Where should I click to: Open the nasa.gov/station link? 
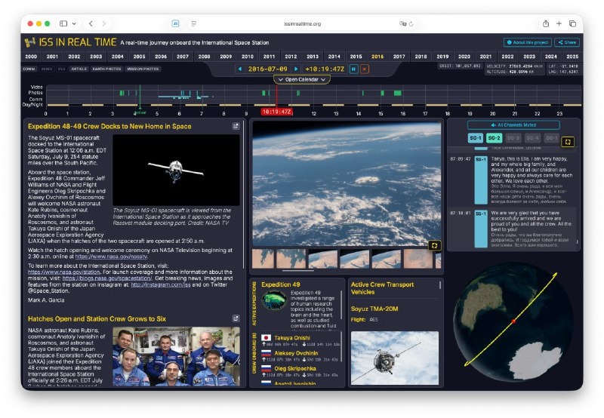[64, 272]
